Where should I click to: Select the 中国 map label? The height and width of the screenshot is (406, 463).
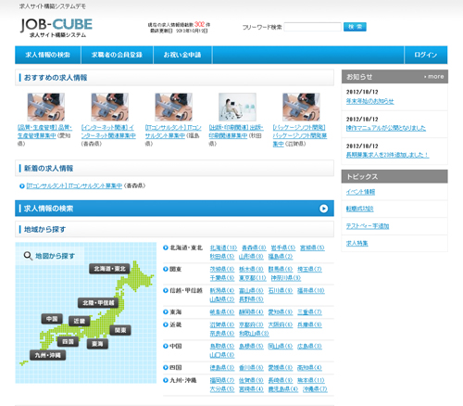[x=52, y=319]
